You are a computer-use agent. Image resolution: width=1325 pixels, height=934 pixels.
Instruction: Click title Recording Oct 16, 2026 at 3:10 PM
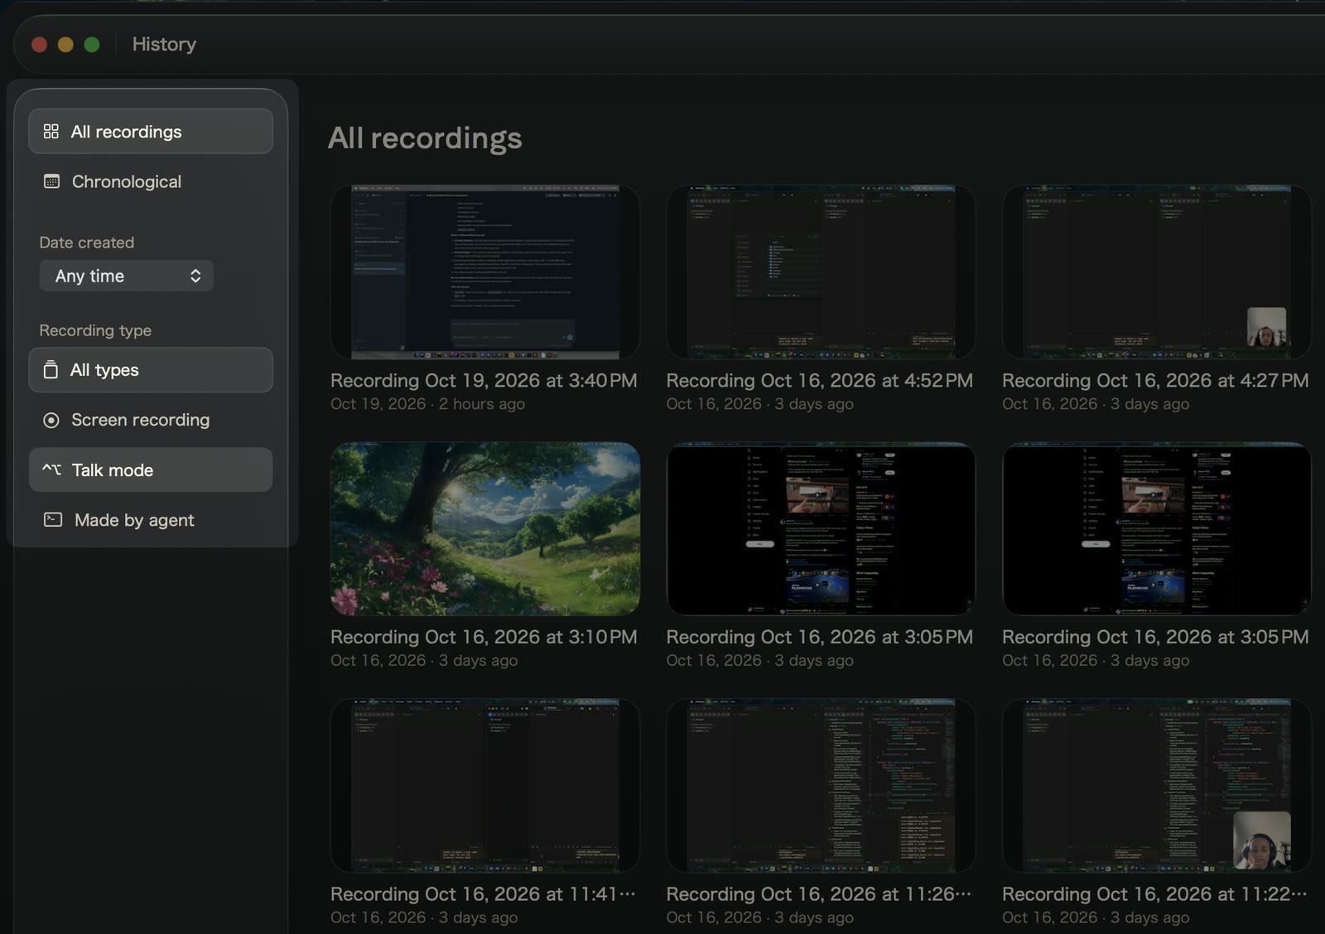[x=484, y=638]
